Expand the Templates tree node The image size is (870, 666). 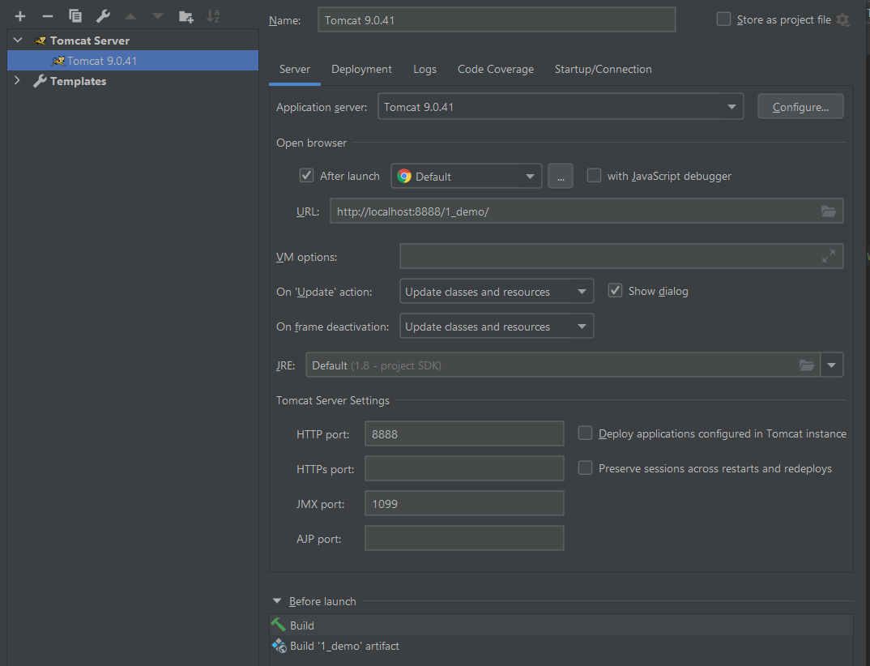tap(16, 81)
